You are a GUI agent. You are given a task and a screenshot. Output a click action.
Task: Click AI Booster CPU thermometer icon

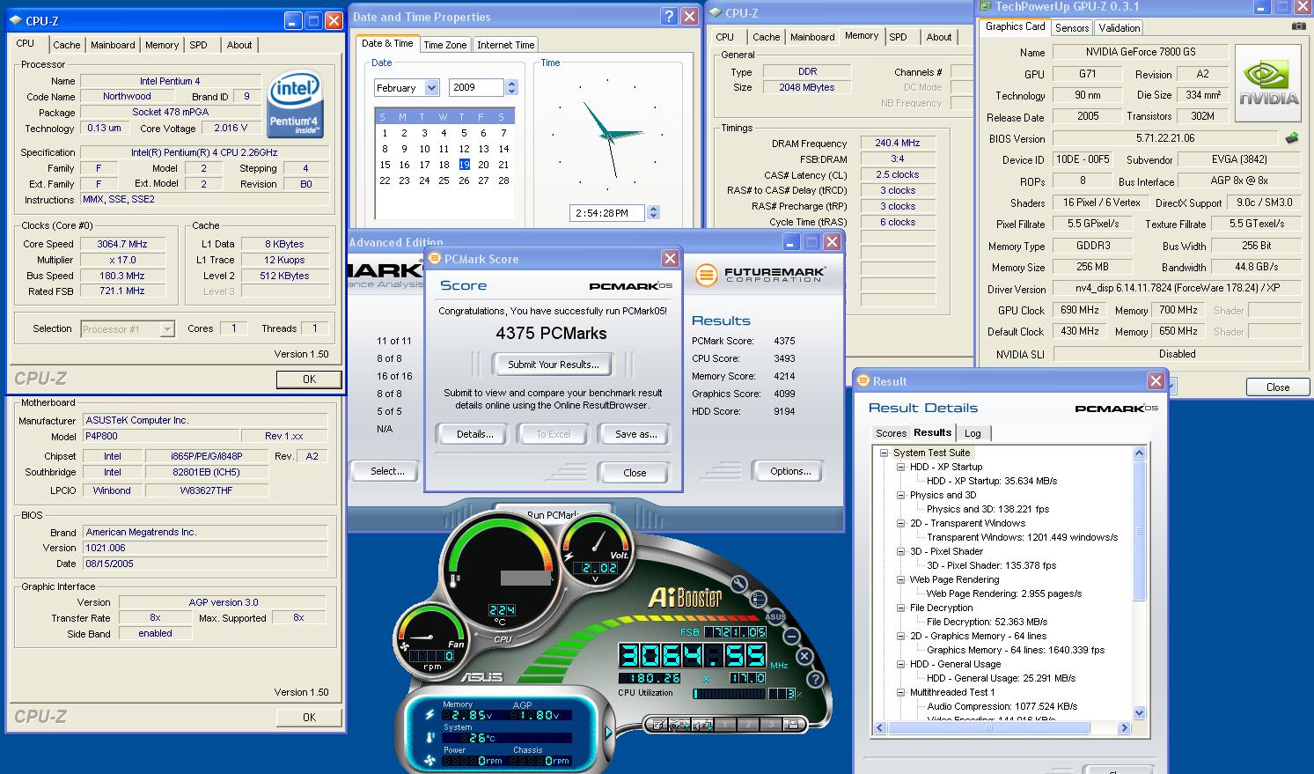click(x=454, y=579)
